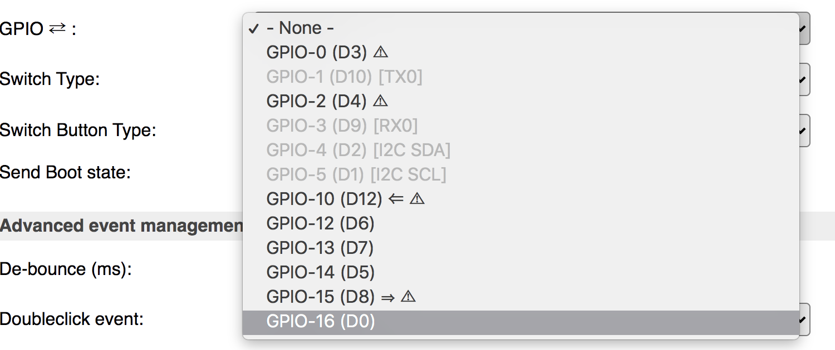The height and width of the screenshot is (350, 835).
Task: Click the warning icon beside GPIO-0 (D3)
Action: (380, 52)
